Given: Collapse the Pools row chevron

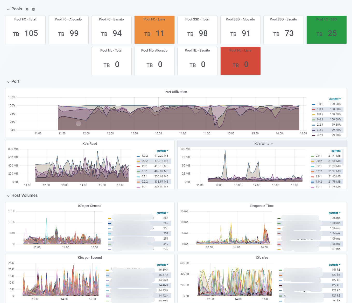Looking at the screenshot, I should pos(8,9).
